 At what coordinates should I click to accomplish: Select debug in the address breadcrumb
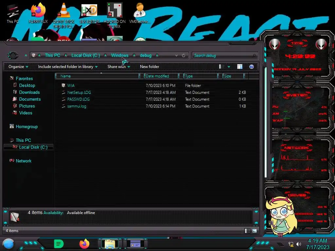click(x=146, y=56)
